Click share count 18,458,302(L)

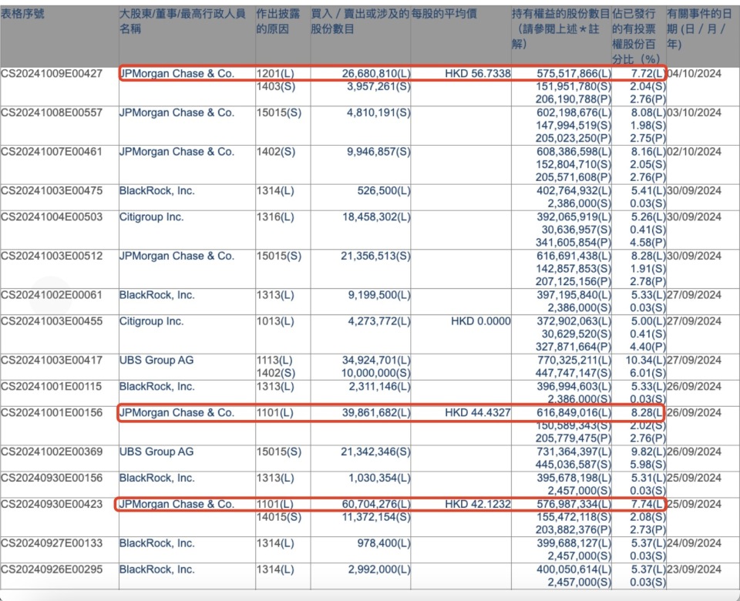pyautogui.click(x=376, y=217)
